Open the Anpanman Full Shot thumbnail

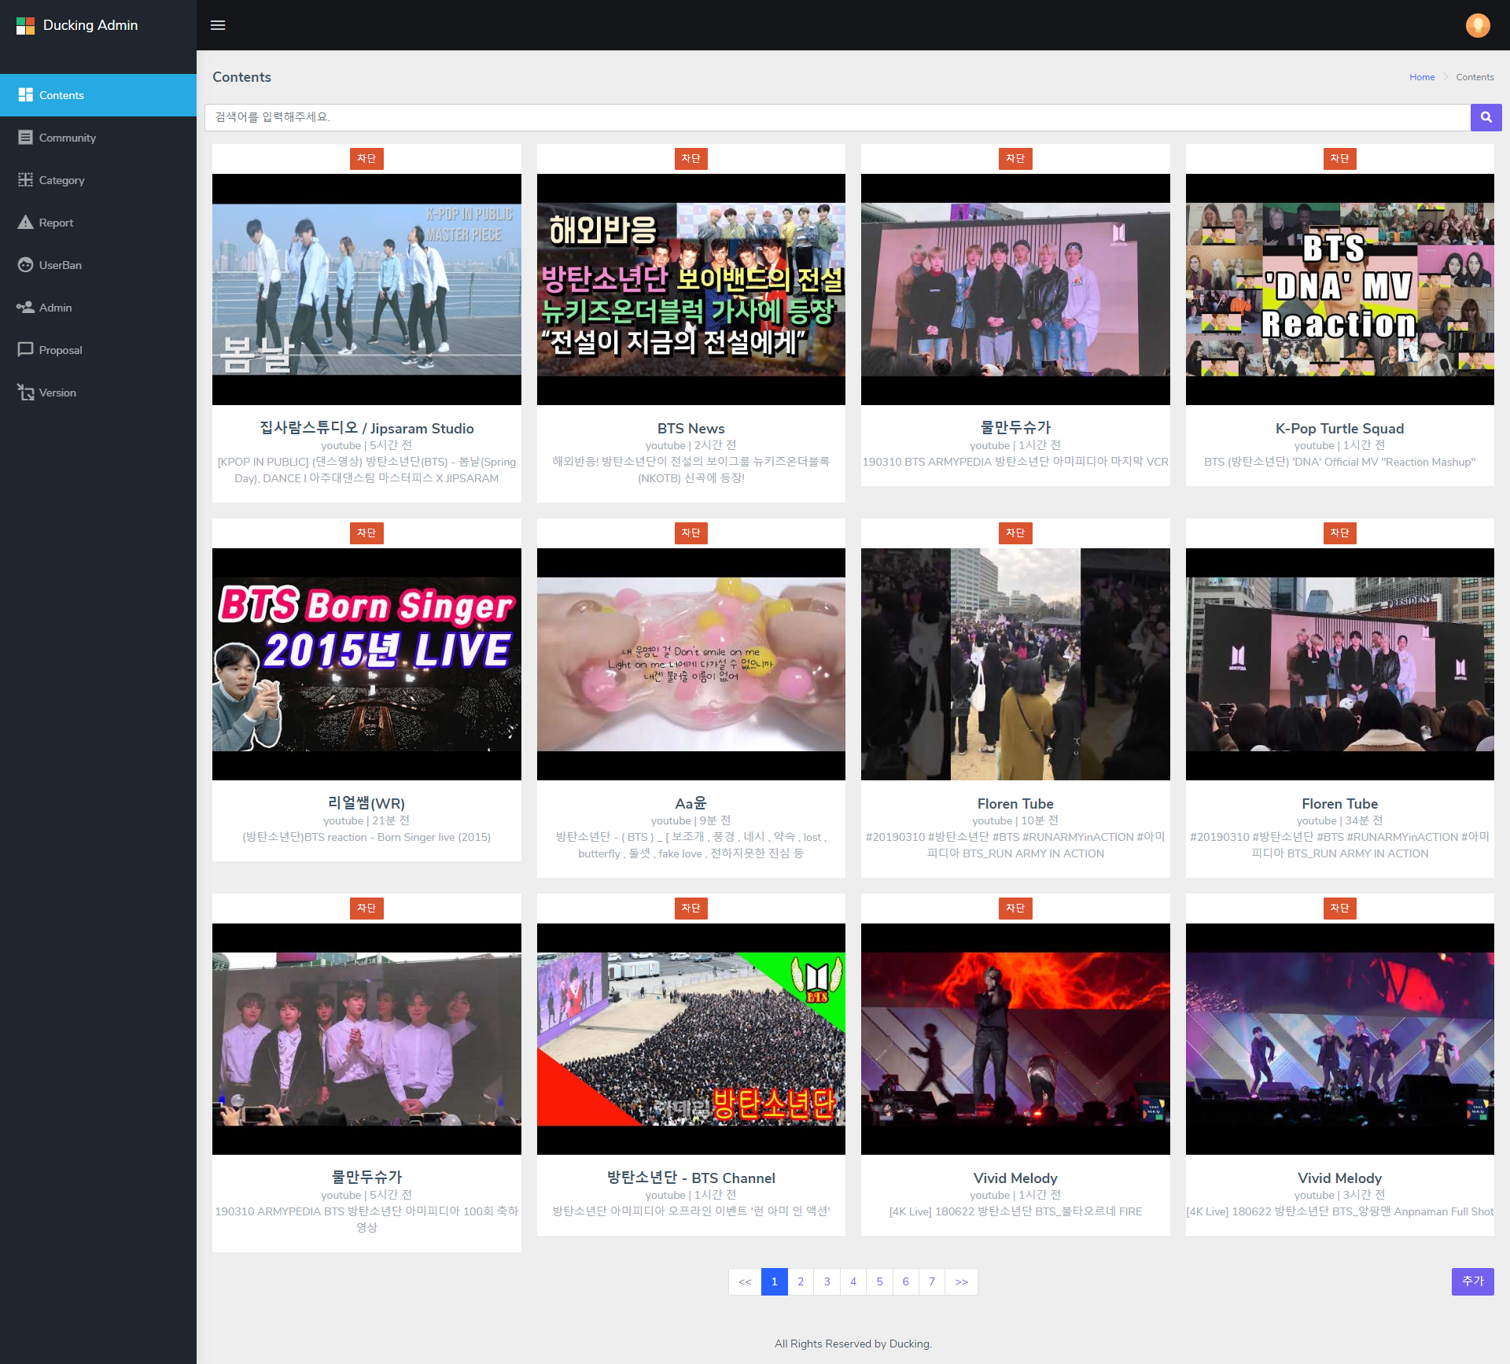(x=1339, y=1039)
